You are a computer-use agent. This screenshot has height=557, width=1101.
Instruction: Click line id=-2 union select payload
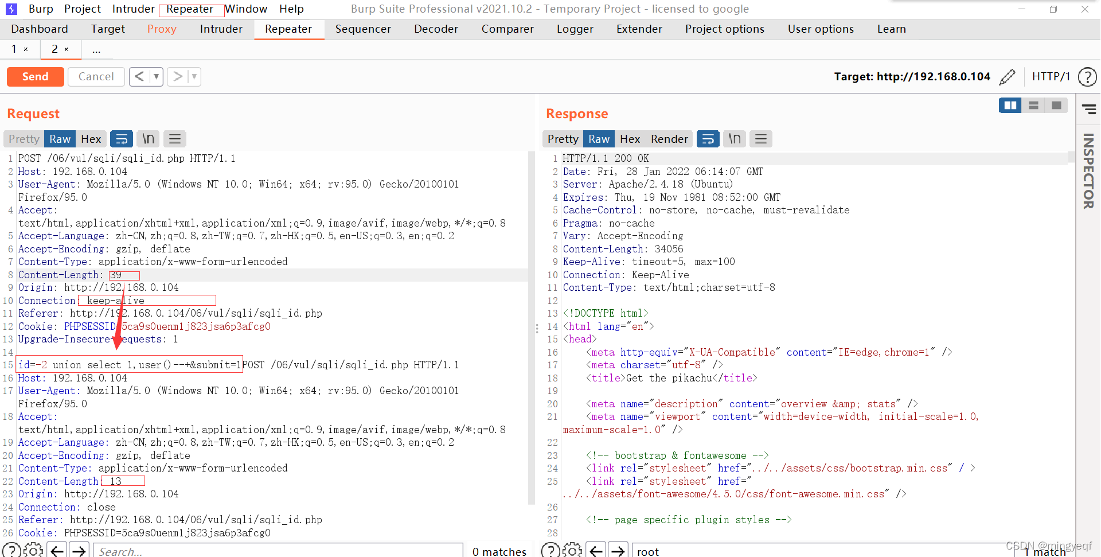pos(130,365)
